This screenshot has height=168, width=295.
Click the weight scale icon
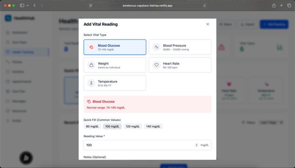pos(91,65)
